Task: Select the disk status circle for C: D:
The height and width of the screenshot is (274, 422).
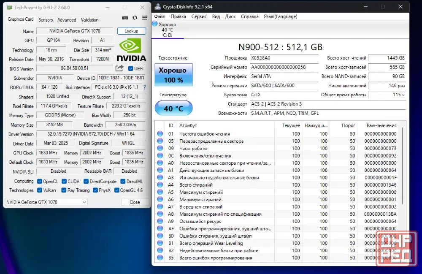Action: tap(155, 24)
